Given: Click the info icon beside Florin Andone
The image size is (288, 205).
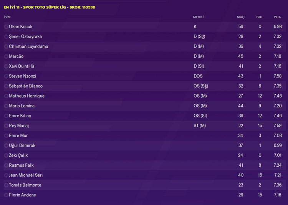Looking at the screenshot, I should 6,195.
